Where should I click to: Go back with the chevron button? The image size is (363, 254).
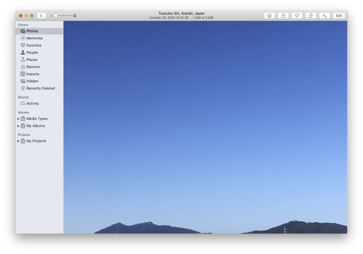(x=41, y=16)
